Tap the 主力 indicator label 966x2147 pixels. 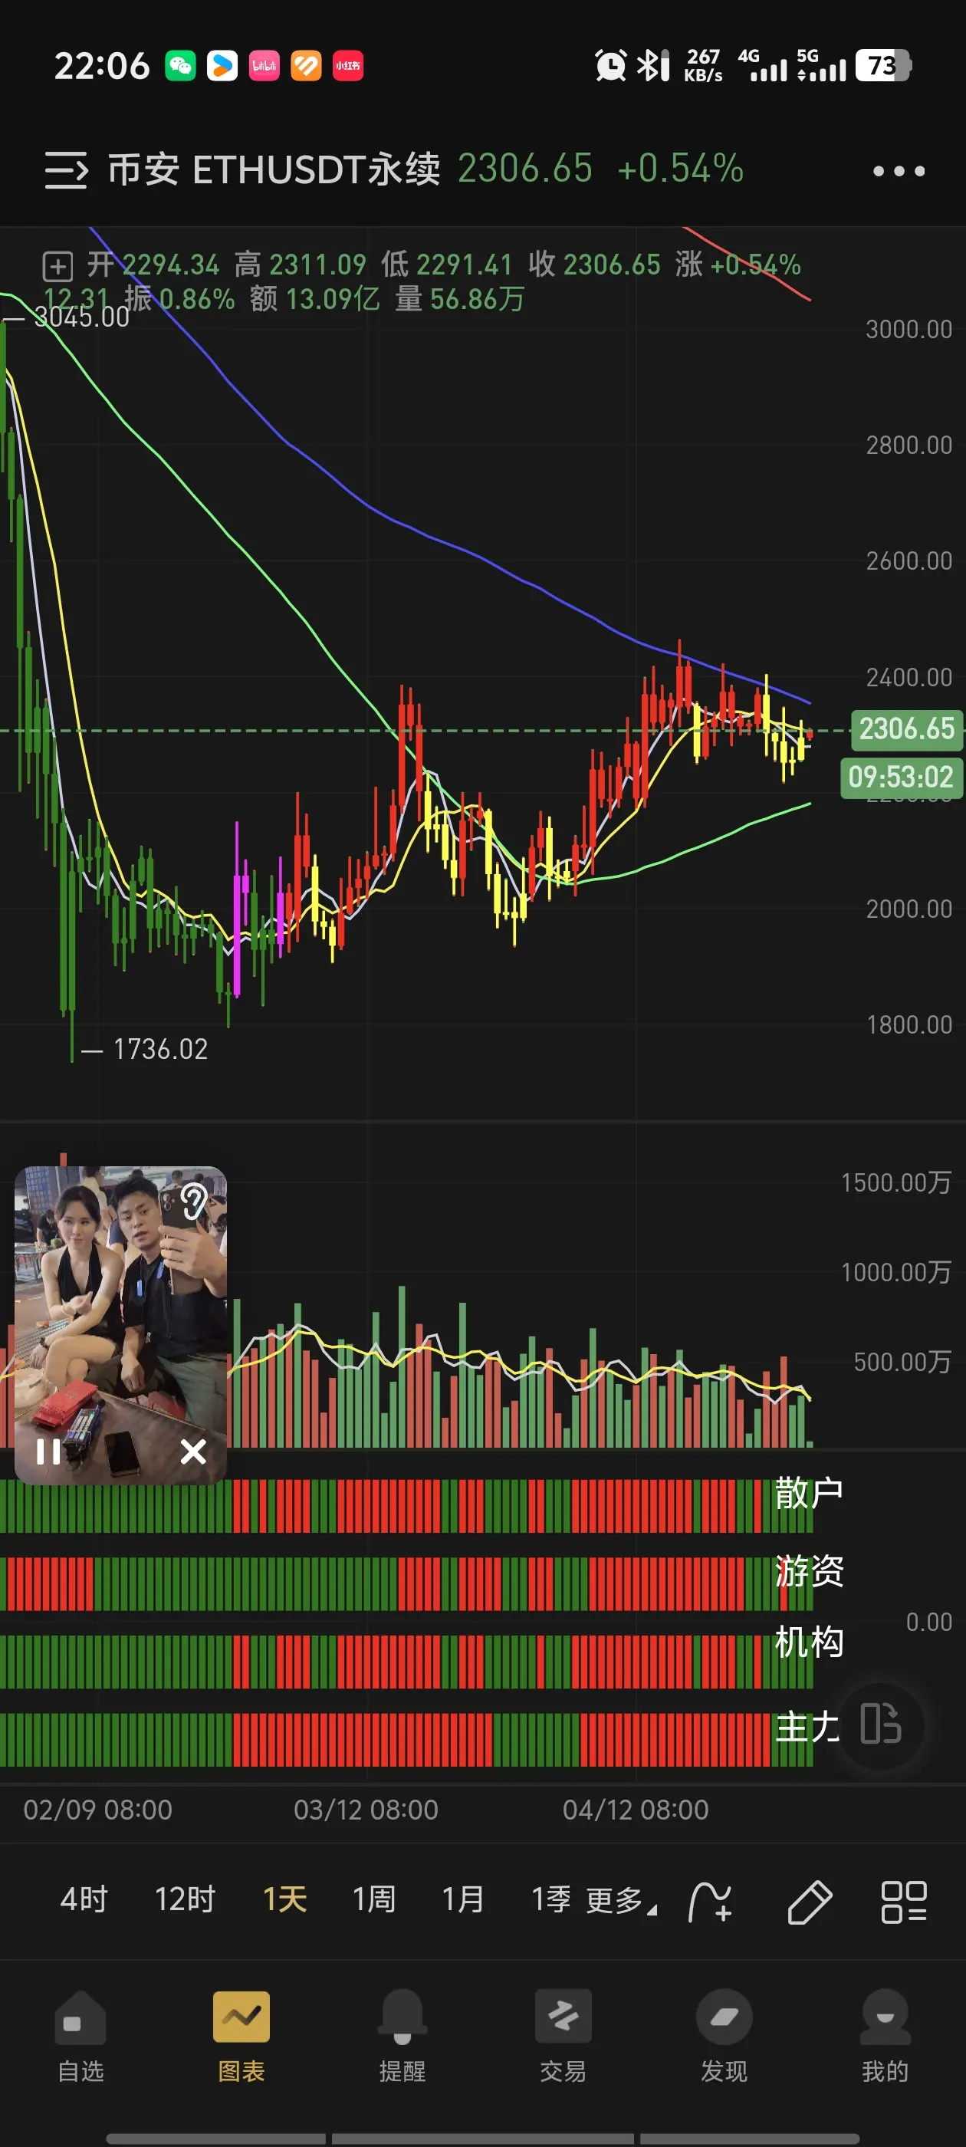point(807,1726)
